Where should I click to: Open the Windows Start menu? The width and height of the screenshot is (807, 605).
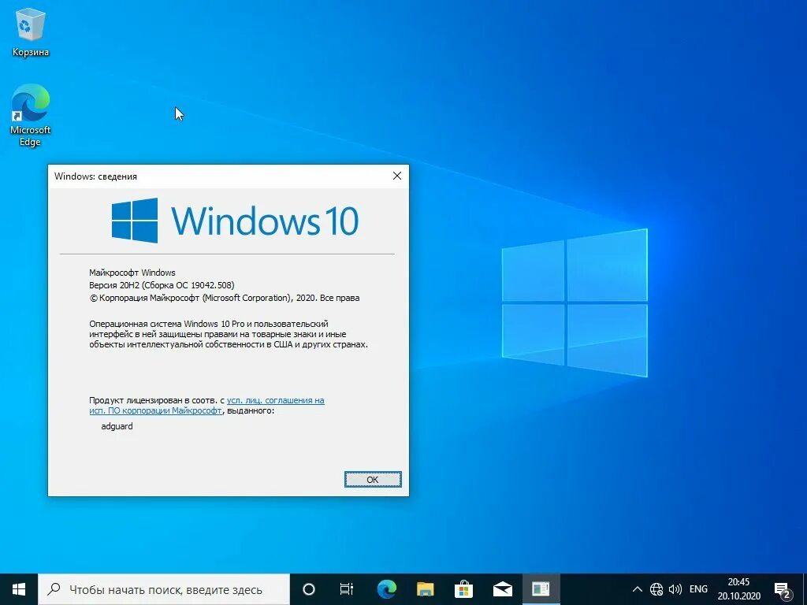(x=19, y=589)
